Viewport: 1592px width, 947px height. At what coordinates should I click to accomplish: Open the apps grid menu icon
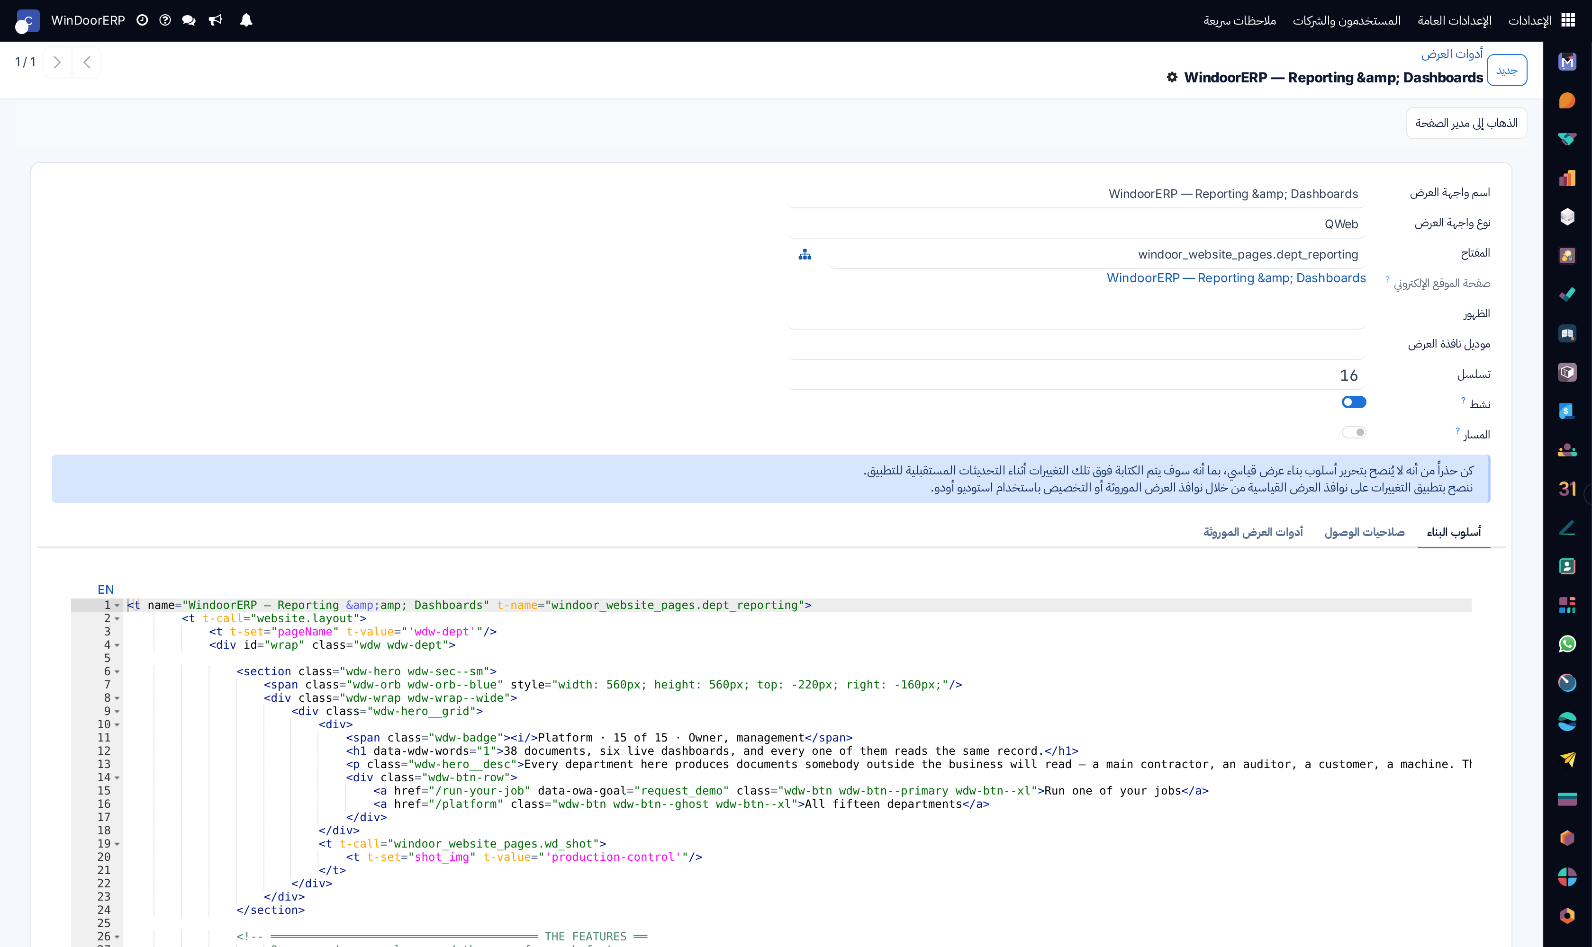(1568, 20)
